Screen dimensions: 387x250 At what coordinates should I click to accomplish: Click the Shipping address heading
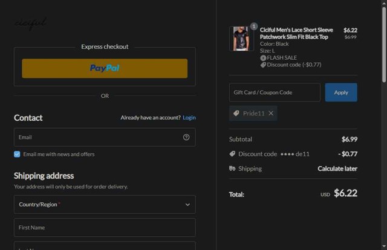tap(44, 176)
